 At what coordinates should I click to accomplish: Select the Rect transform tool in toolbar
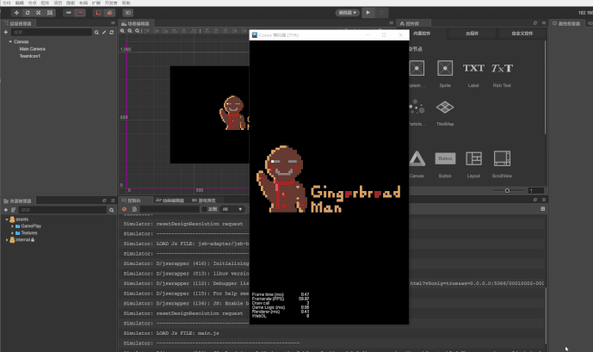(50, 13)
